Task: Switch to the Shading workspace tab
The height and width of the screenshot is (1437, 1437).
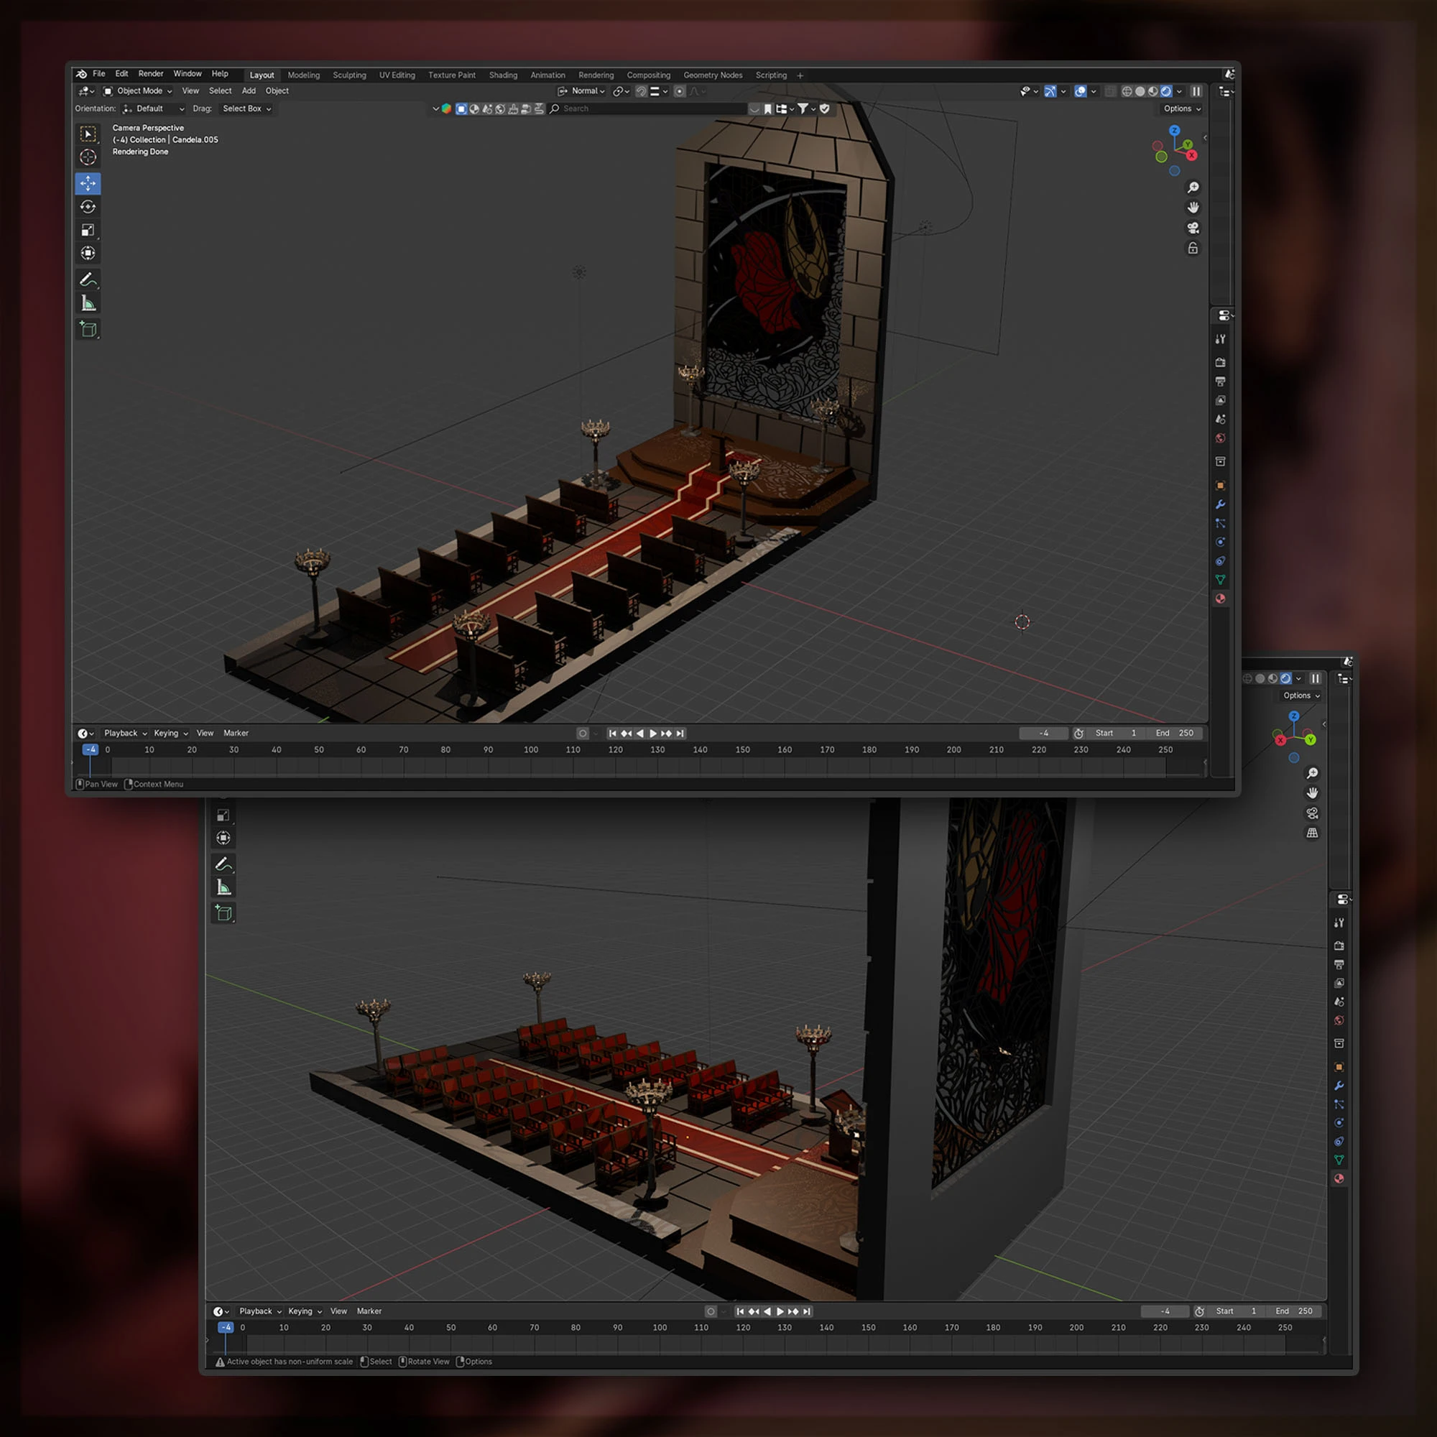Action: [x=503, y=75]
